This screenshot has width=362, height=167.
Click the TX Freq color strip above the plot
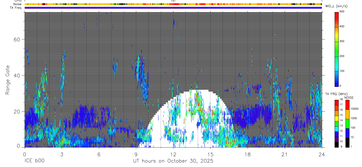point(173,8)
